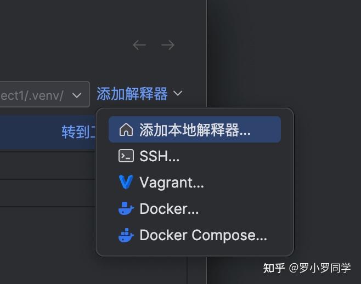Expand the .venv interpreter combo box chevron
The image size is (361, 284).
76,95
